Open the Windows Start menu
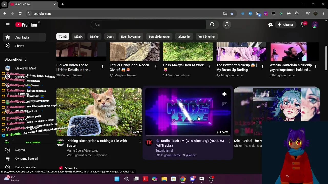The height and width of the screenshot is (184, 328). [117, 179]
